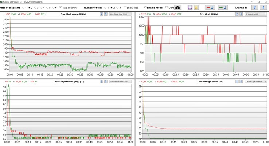The image size is (269, 146).
Task: Click the Change all down arrow
Action: click(x=263, y=8)
